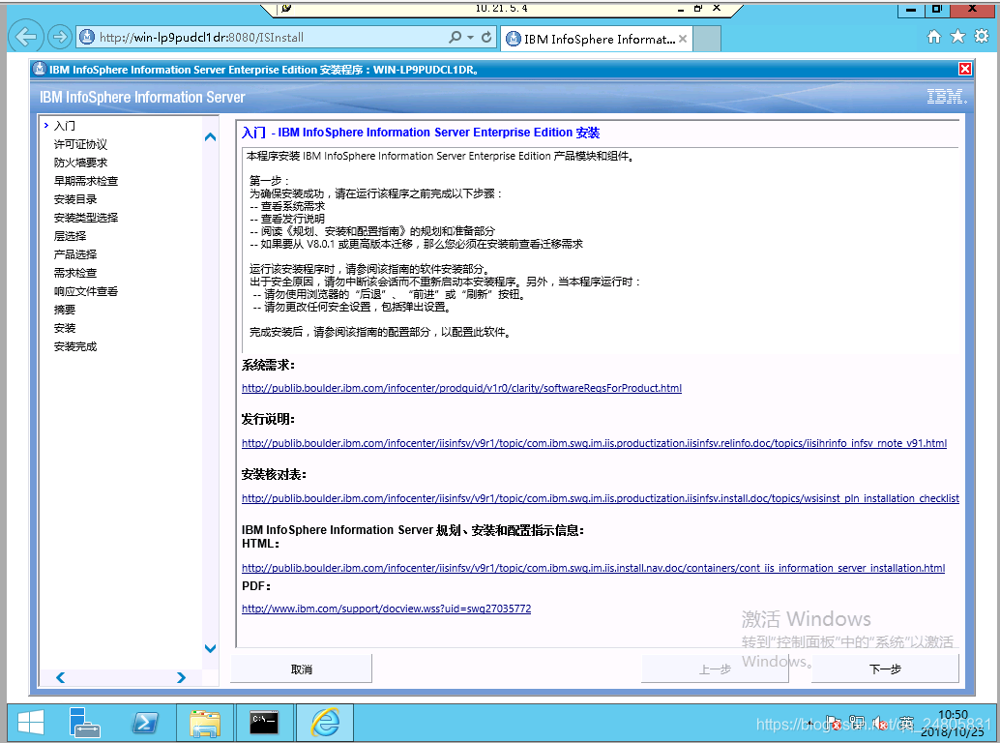Screen dimensions: 1000x743
Task: Select 需求检查 step in the sidebar
Action: [x=75, y=273]
